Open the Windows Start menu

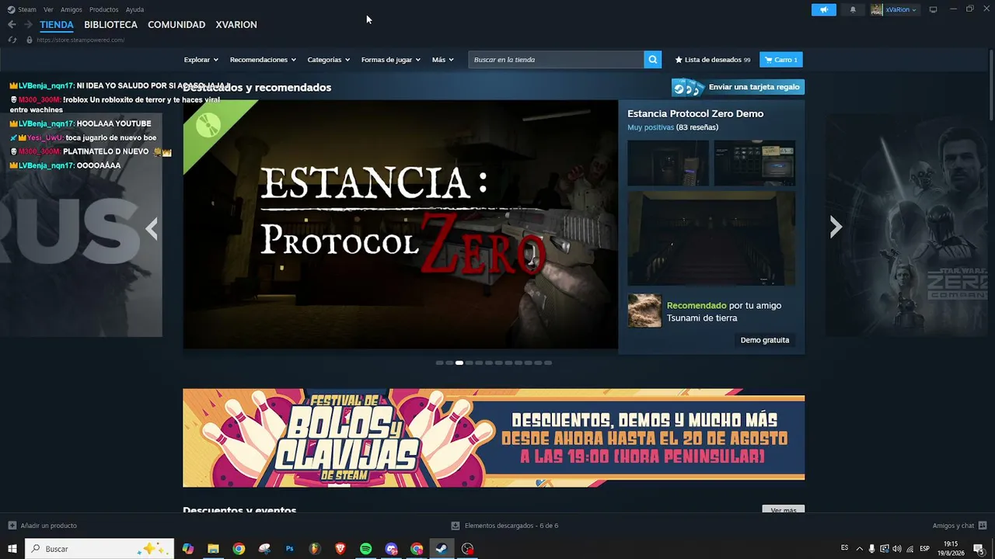(12, 549)
